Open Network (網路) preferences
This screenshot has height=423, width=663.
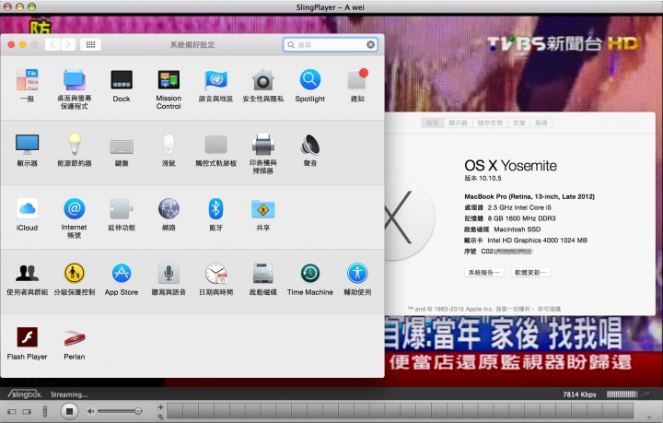[x=169, y=214]
